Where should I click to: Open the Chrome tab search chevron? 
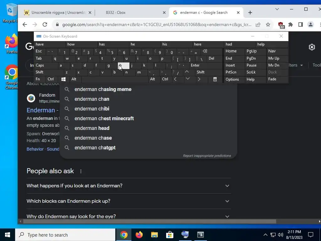pyautogui.click(x=277, y=9)
